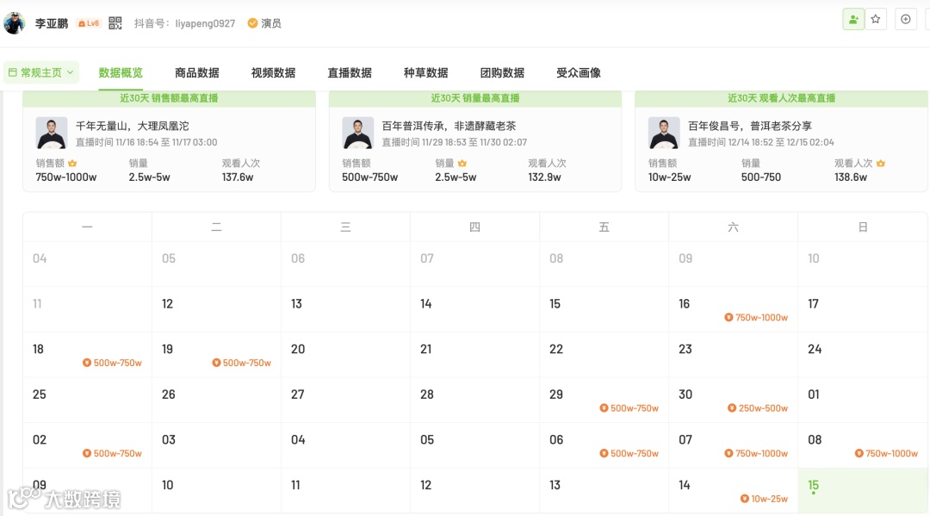The height and width of the screenshot is (516, 930).
Task: Click the 10w-25w sales tag on day 14
Action: click(764, 499)
